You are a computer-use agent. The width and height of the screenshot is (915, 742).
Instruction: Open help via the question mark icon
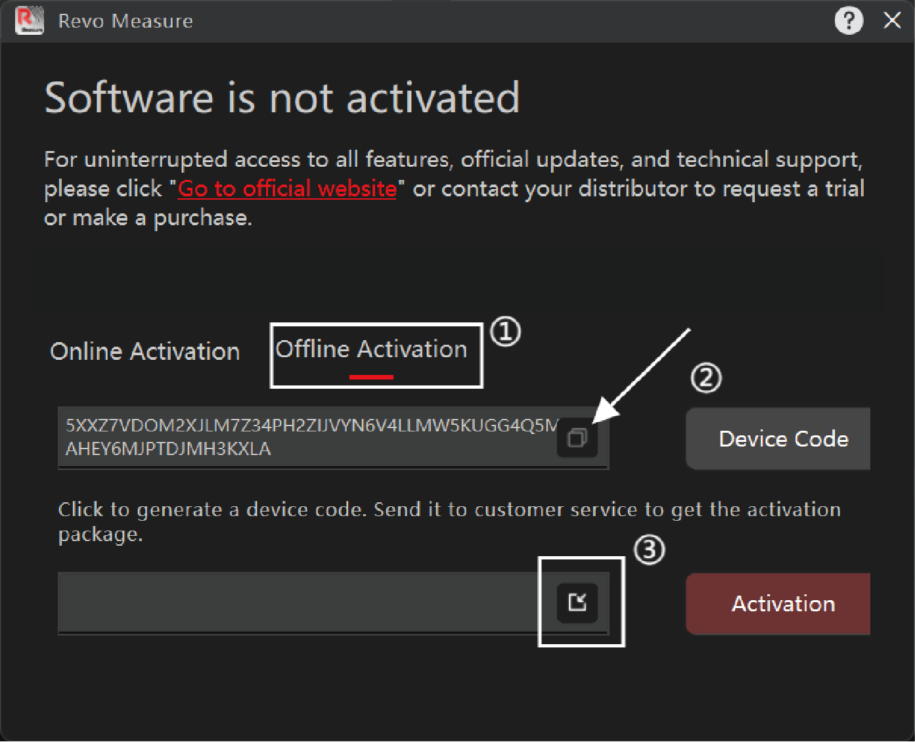(x=849, y=20)
